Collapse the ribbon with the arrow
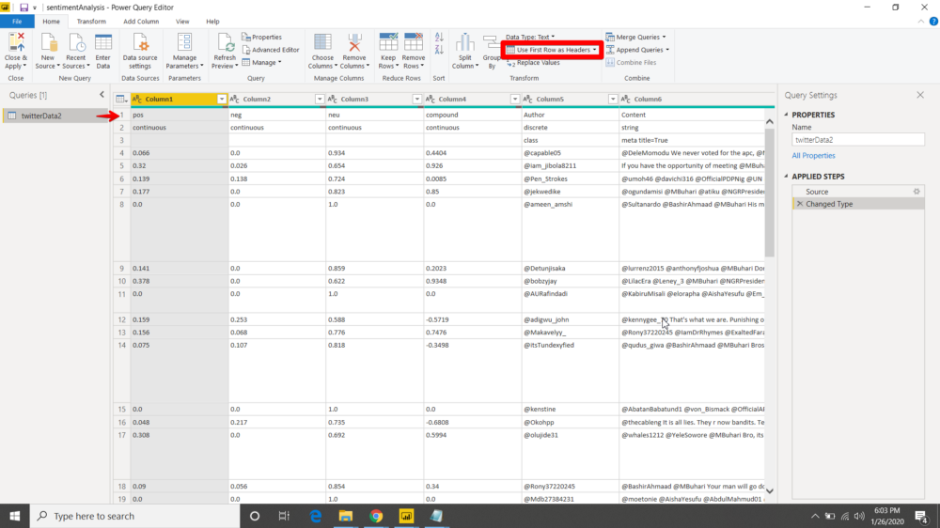Screen dimensions: 940x528 pos(921,22)
